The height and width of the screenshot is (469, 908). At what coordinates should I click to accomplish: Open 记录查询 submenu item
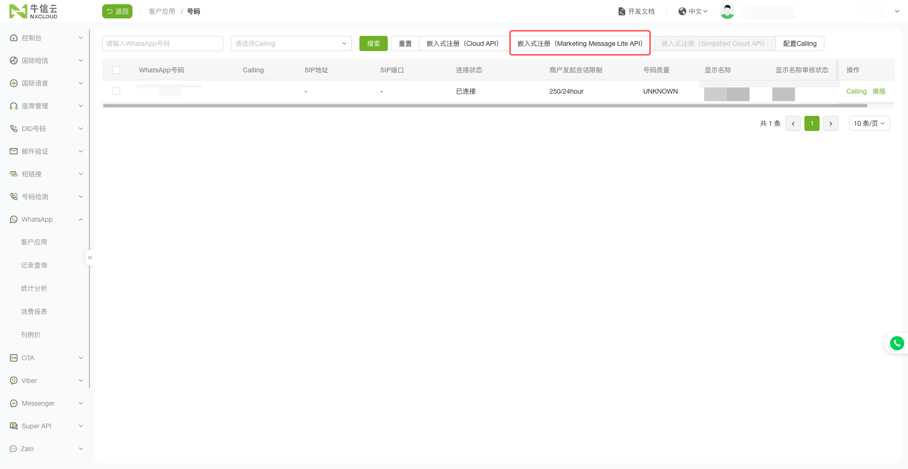(34, 265)
